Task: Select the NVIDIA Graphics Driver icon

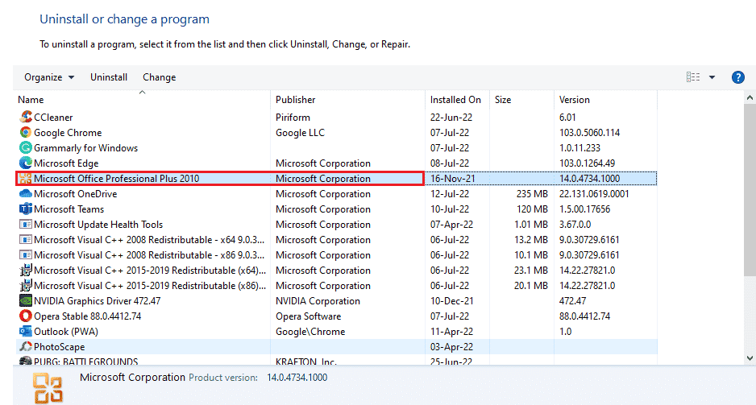Action: [25, 301]
